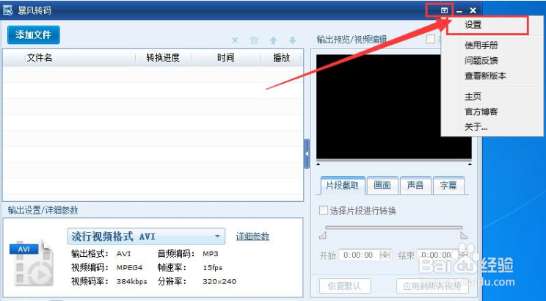Click the MPEG4 video codec value

(x=130, y=267)
